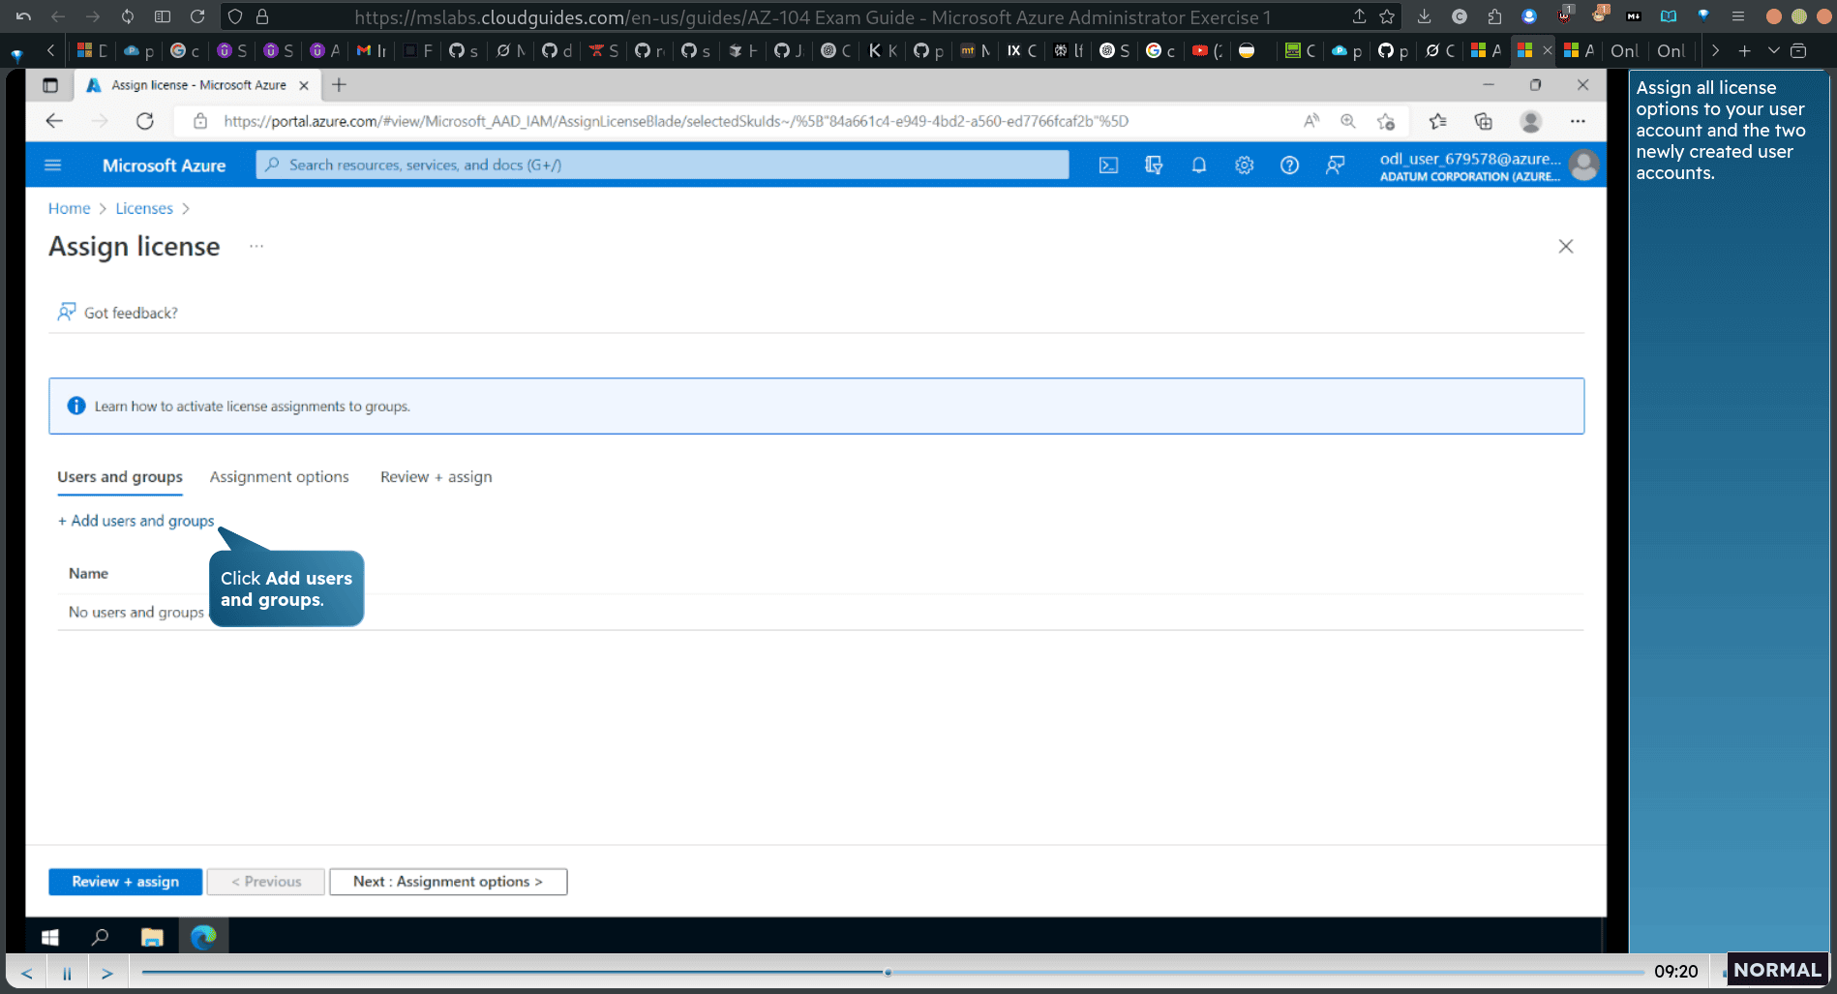Click the Edge refresh button
The height and width of the screenshot is (994, 1837).
click(x=145, y=121)
